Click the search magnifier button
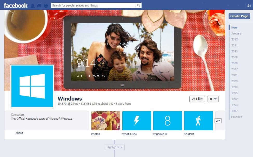 139,5
